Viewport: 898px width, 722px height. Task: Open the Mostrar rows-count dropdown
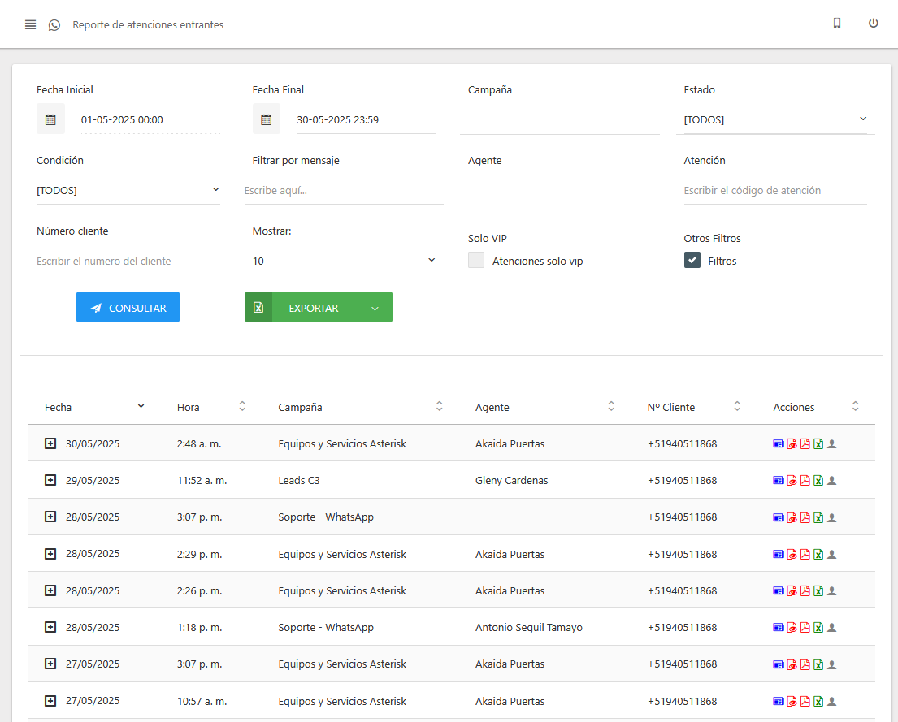pos(344,261)
